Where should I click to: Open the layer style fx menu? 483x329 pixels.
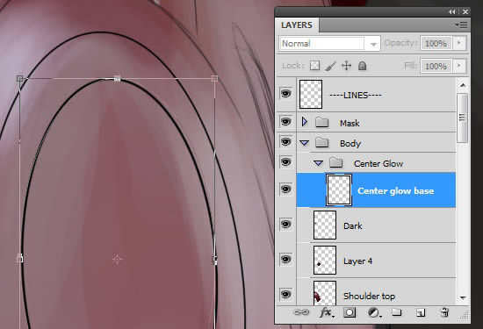pos(327,312)
